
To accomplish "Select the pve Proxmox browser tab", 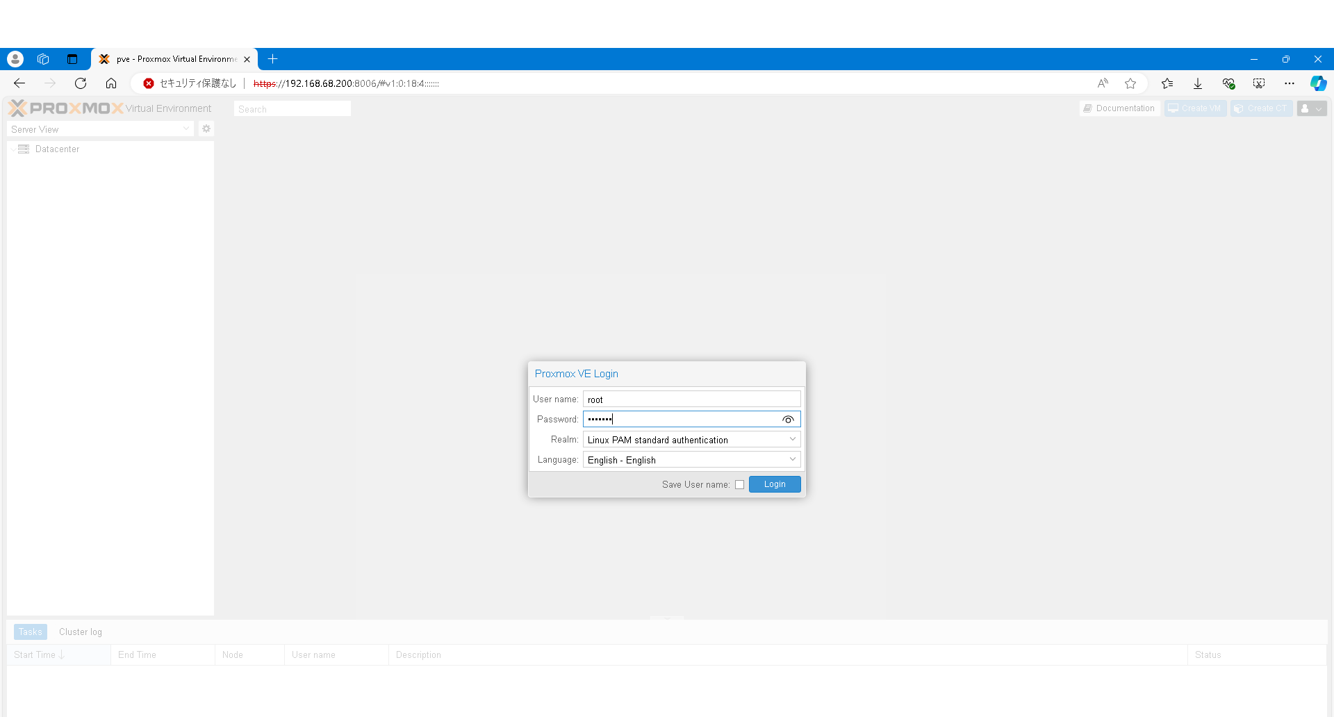I will (174, 59).
